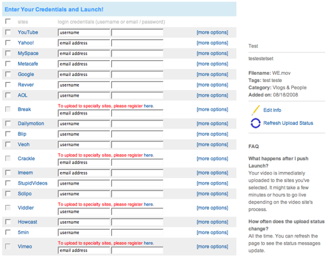Screen dimensions: 331x258
Task: Click the Vimeo email address field
Action: click(84, 250)
